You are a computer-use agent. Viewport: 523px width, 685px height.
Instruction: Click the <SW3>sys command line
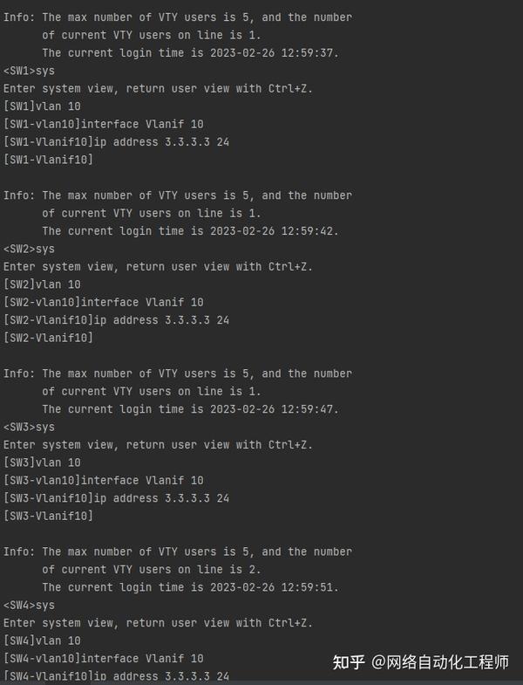tap(29, 427)
